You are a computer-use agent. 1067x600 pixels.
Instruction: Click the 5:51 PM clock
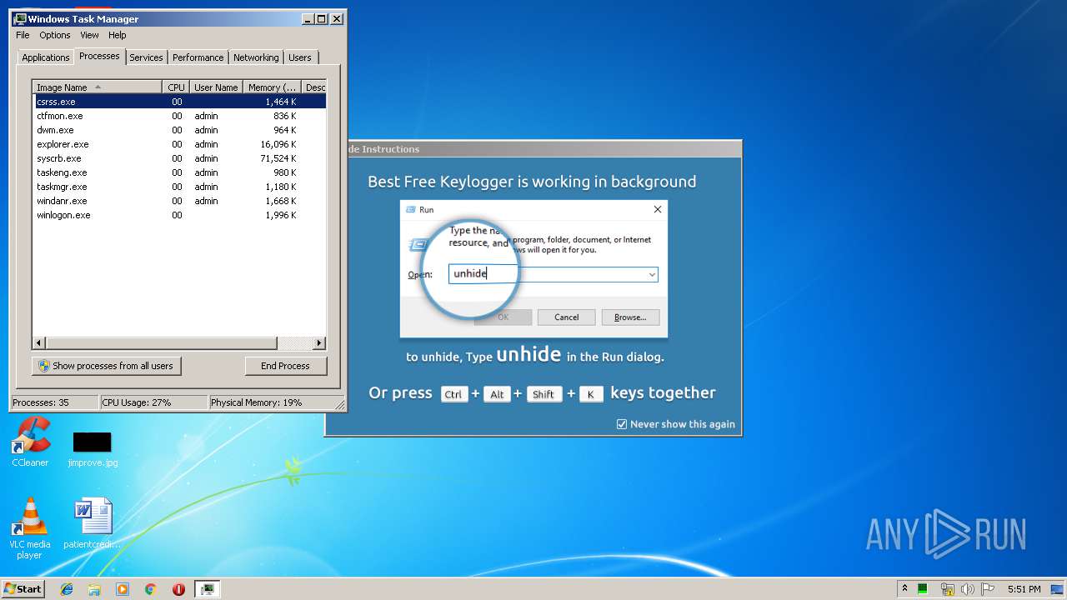(x=1024, y=589)
